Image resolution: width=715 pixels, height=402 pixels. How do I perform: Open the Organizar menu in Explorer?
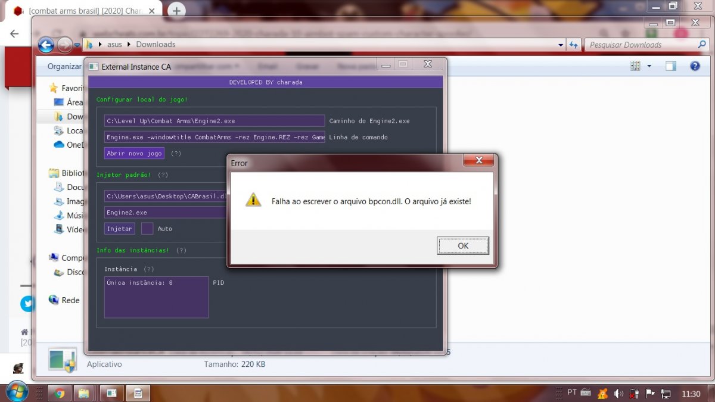click(64, 66)
